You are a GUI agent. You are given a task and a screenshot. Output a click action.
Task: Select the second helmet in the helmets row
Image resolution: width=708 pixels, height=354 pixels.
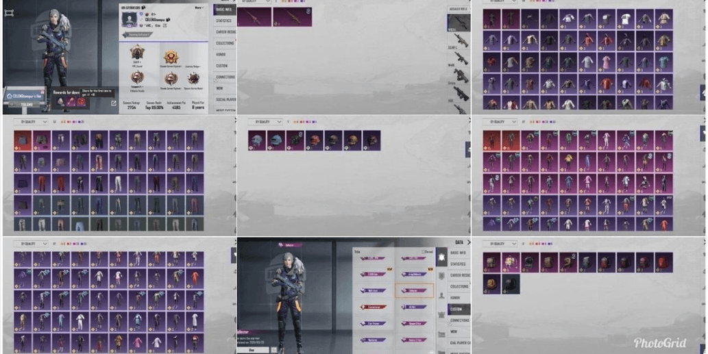276,140
